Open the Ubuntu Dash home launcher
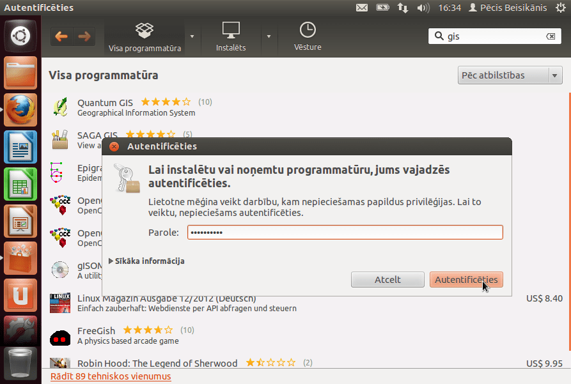571x384 pixels. [20, 36]
